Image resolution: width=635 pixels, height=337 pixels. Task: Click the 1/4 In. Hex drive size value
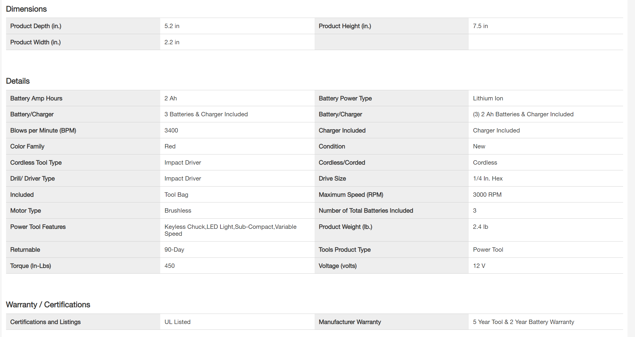(488, 178)
